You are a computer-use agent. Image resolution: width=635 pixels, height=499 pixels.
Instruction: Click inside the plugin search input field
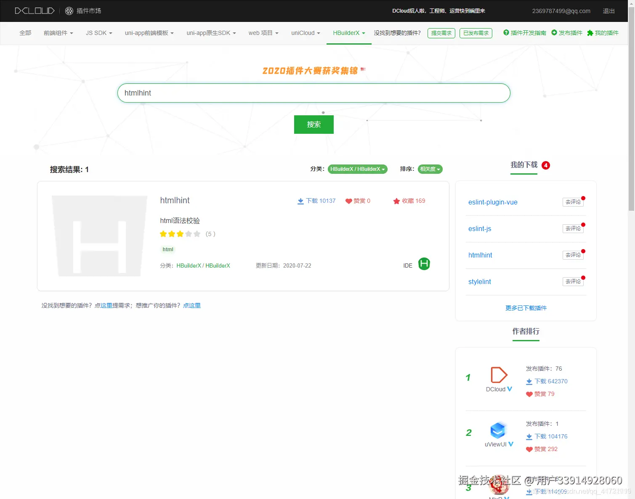click(x=314, y=93)
